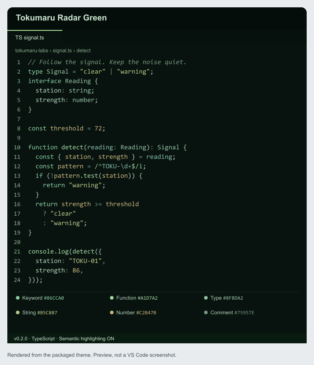Click the Keyword hex value #86CCA0
Image resolution: width=314 pixels, height=365 pixels.
(x=54, y=298)
